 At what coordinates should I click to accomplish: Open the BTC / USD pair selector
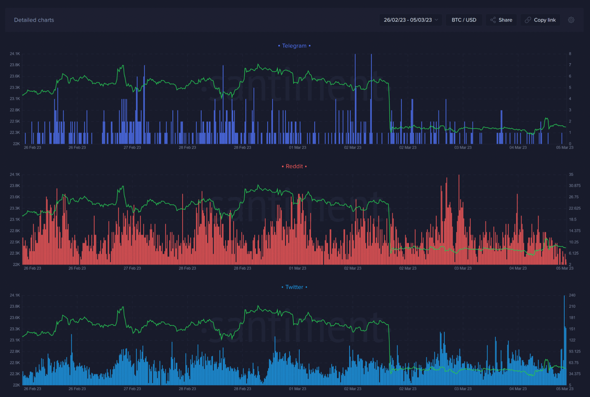click(x=464, y=20)
